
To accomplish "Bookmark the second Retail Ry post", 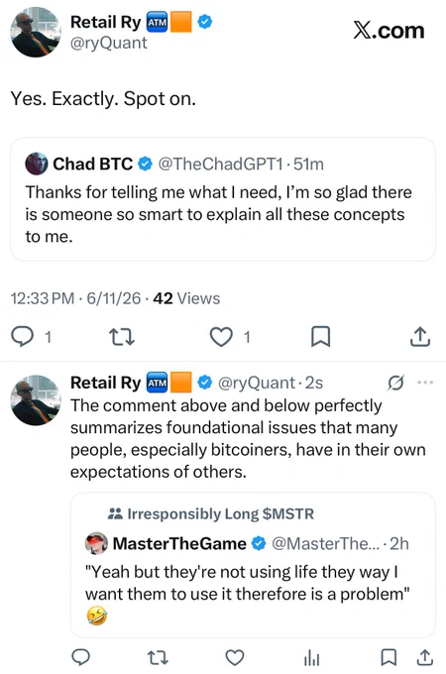I will coord(389,657).
